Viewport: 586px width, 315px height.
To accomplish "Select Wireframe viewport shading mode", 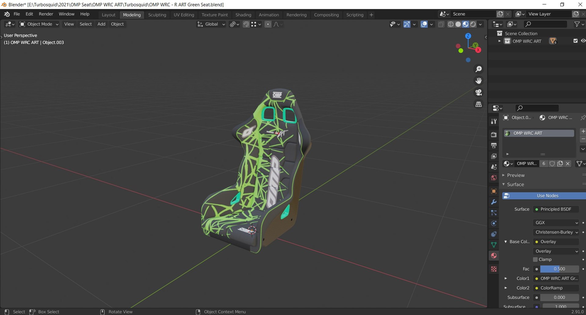I will [x=450, y=24].
